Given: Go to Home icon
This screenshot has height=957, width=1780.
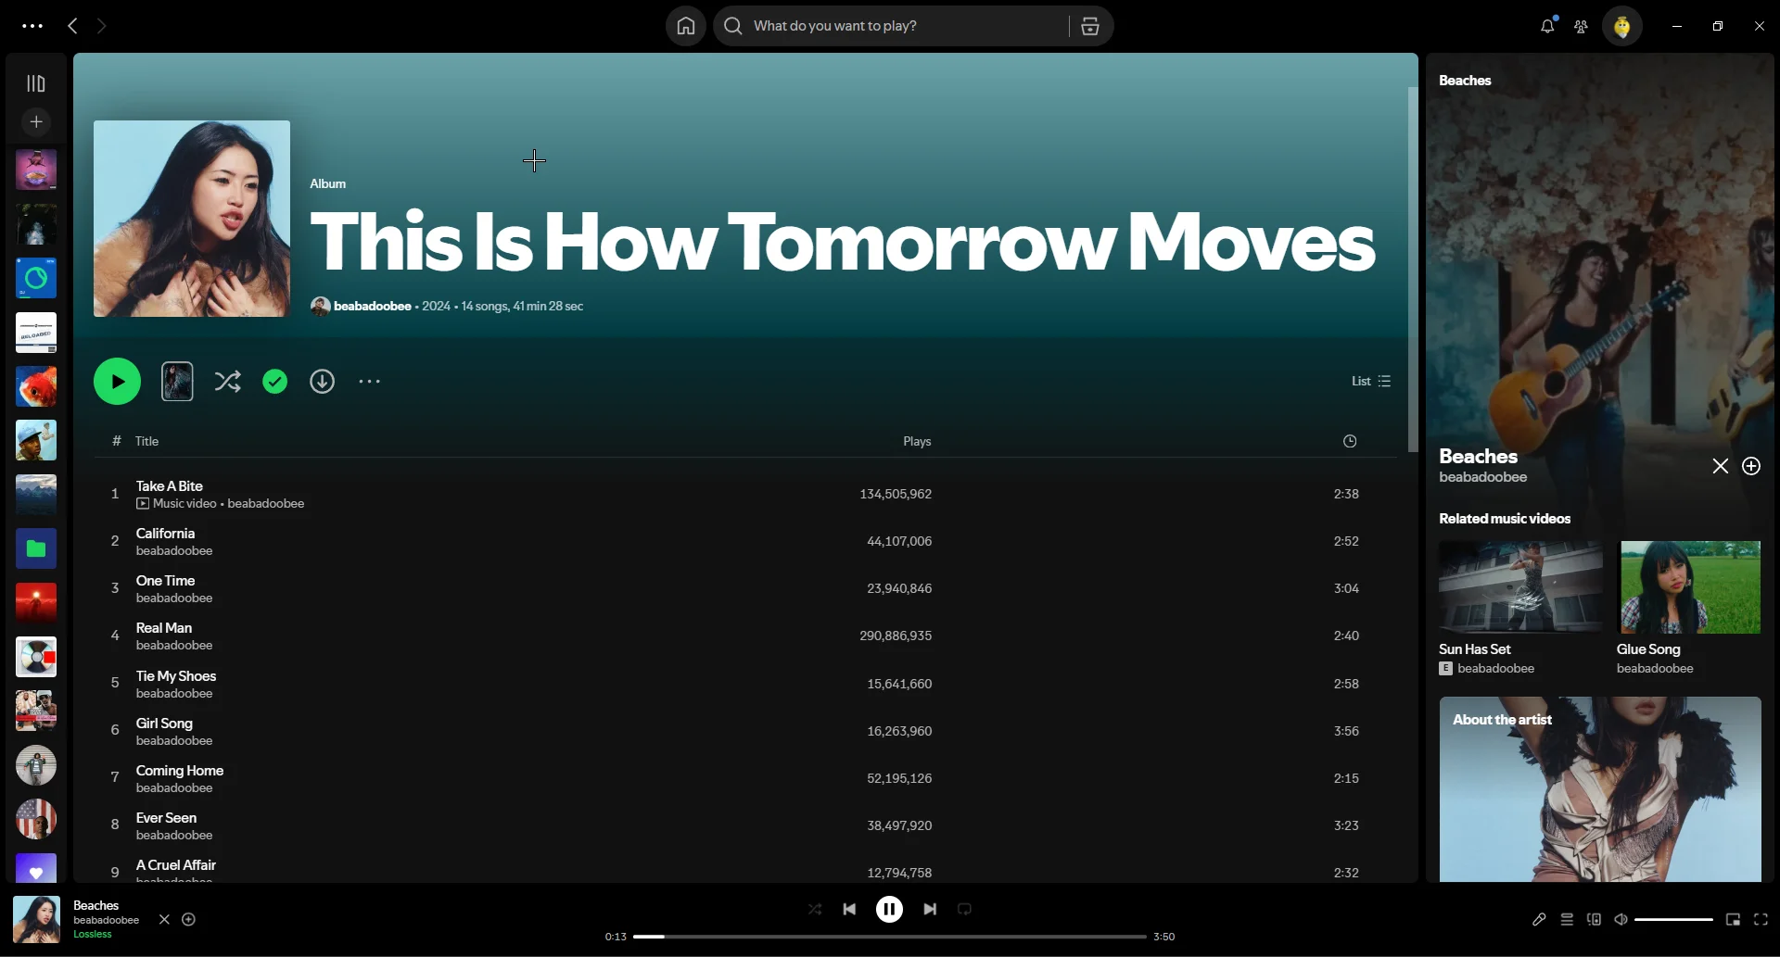Looking at the screenshot, I should [685, 26].
